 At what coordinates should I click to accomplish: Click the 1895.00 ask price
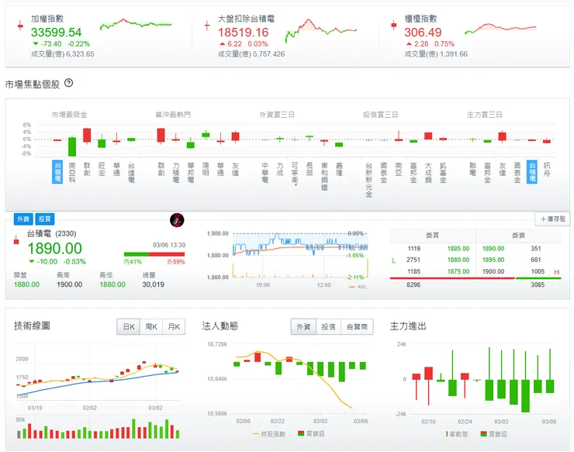pos(493,260)
